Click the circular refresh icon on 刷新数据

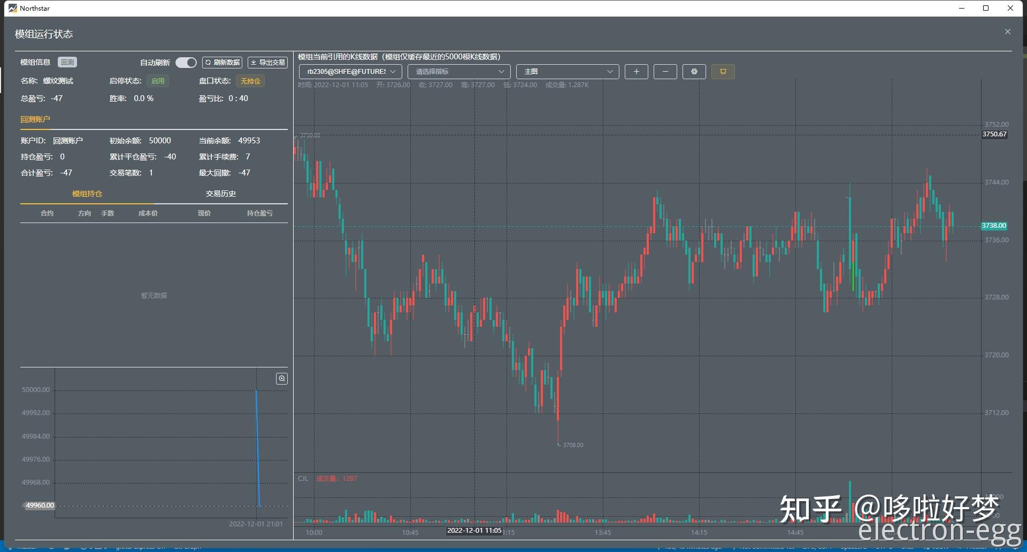click(208, 62)
